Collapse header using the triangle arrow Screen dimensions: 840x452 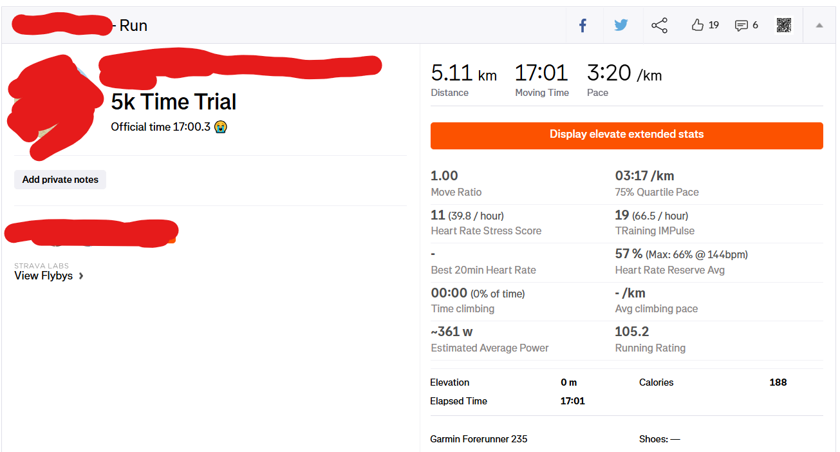[819, 26]
